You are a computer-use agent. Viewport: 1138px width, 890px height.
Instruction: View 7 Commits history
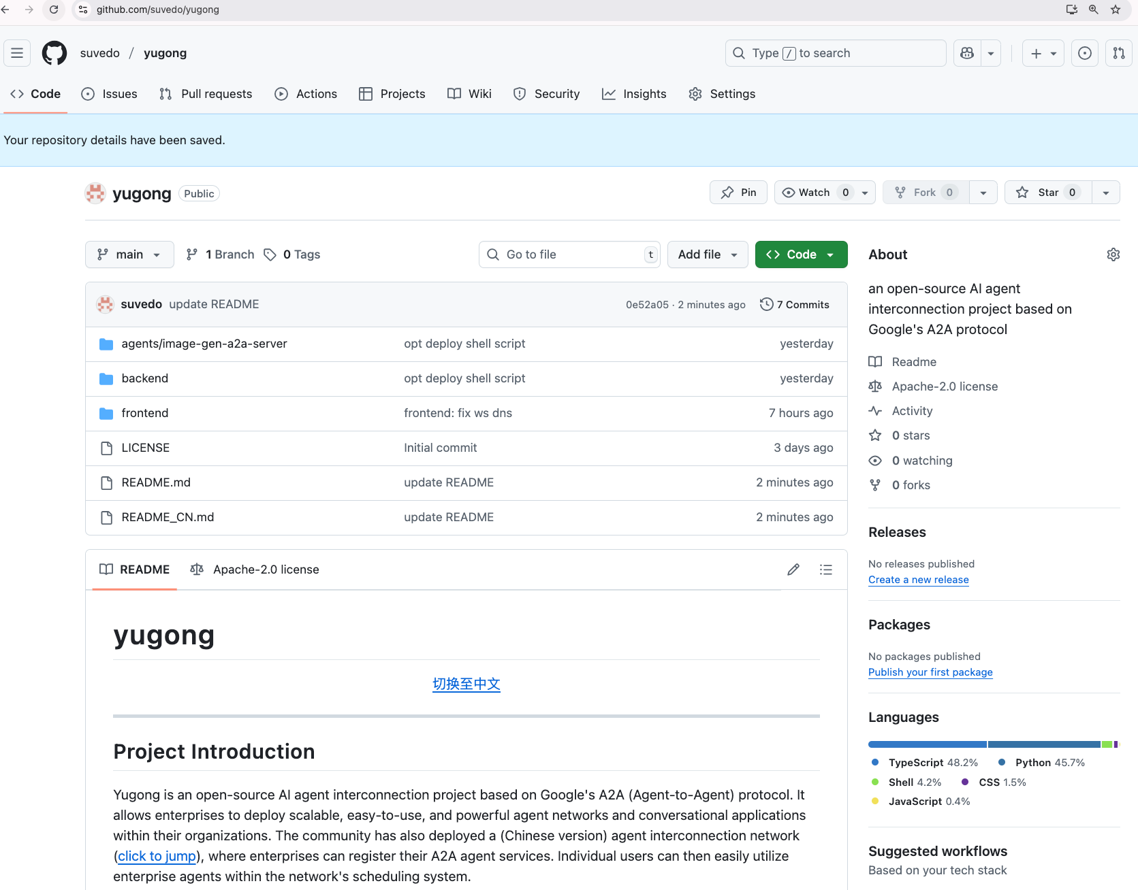[795, 304]
